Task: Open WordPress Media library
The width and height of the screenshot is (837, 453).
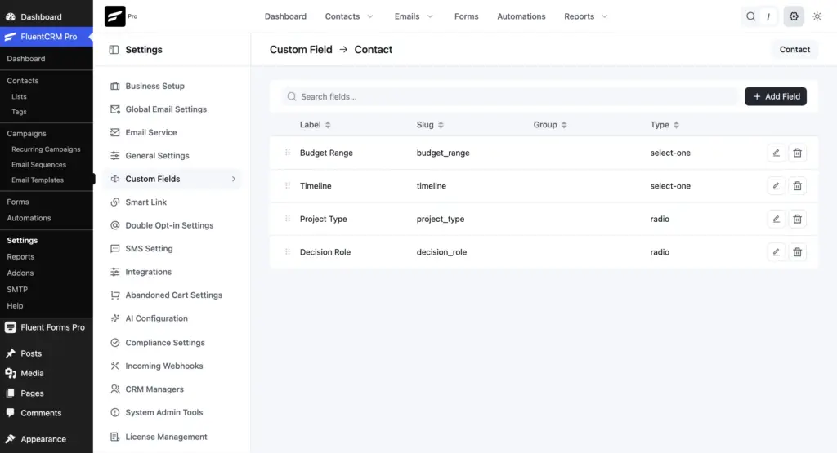Action: tap(32, 373)
